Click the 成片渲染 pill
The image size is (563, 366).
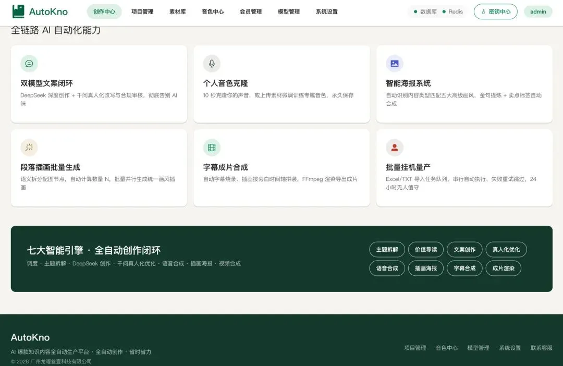pos(504,269)
